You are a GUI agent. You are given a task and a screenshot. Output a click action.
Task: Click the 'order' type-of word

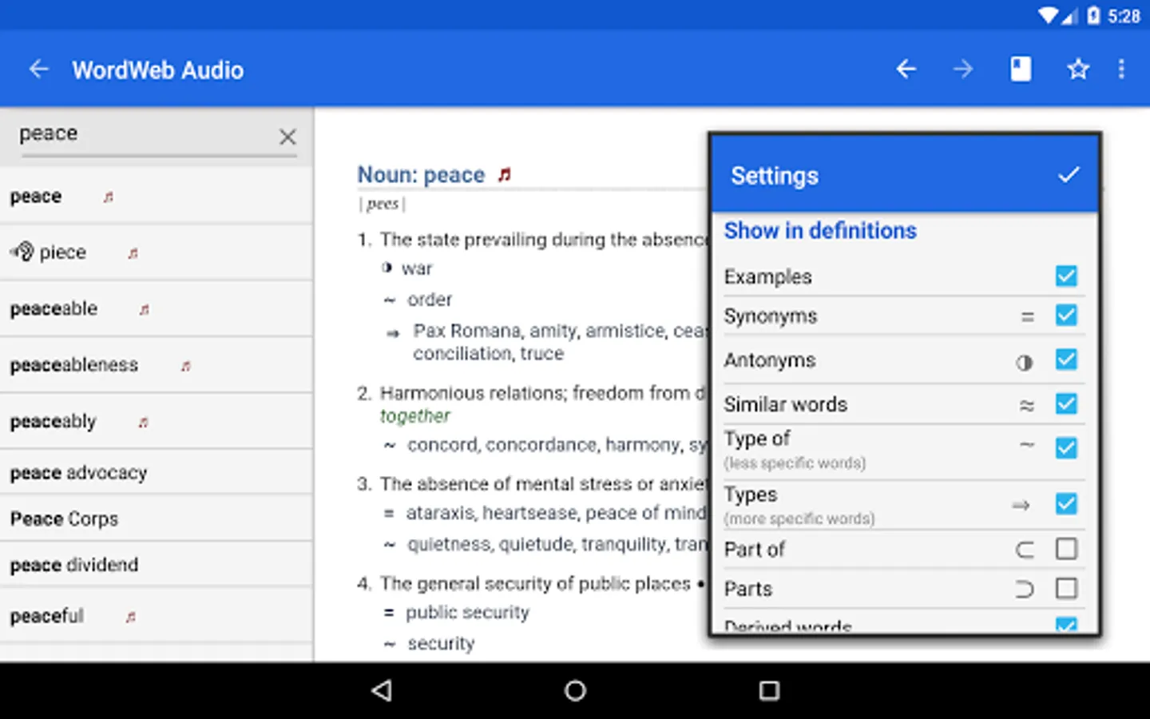tap(430, 300)
